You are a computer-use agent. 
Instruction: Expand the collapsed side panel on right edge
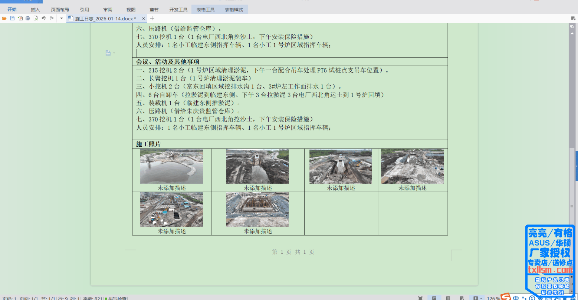(577, 166)
